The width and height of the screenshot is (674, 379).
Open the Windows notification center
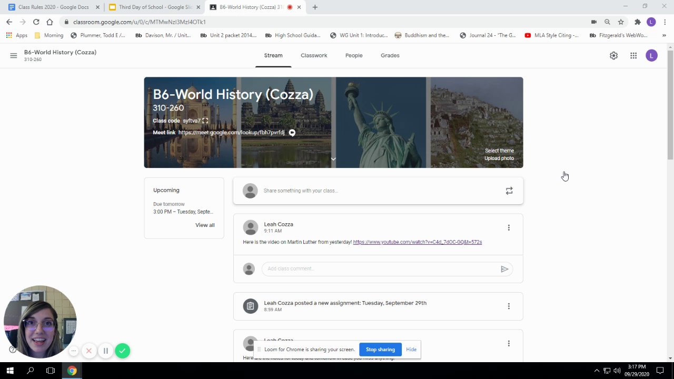click(660, 371)
